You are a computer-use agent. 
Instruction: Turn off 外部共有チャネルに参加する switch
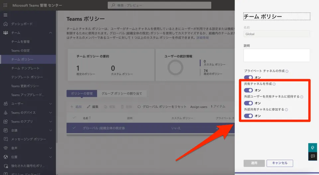click(x=248, y=116)
